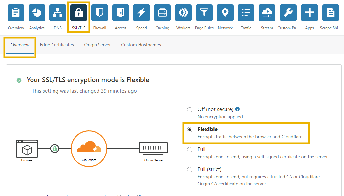Open the Network settings
Image resolution: width=344 pixels, height=196 pixels.
pos(225,12)
